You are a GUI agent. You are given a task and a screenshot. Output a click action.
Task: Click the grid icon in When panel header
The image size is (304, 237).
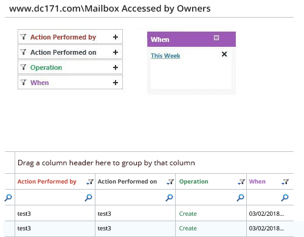tap(216, 38)
